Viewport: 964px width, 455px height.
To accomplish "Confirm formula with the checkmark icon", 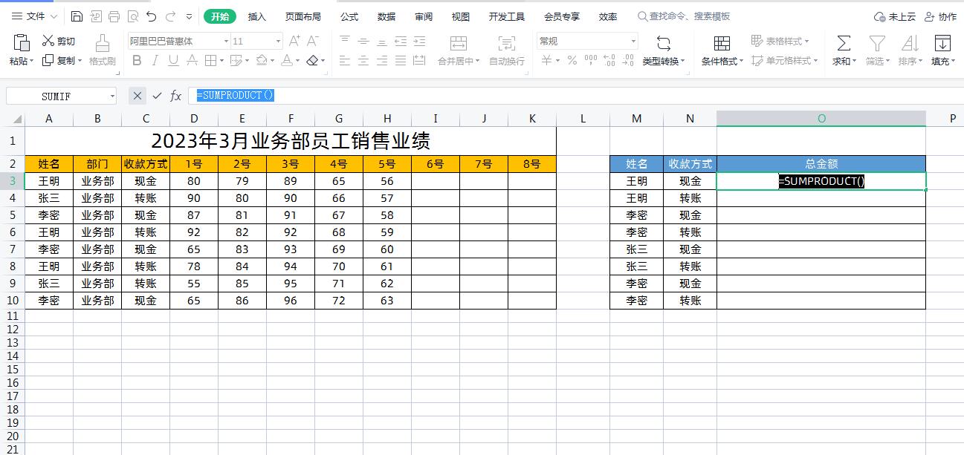I will click(x=157, y=96).
